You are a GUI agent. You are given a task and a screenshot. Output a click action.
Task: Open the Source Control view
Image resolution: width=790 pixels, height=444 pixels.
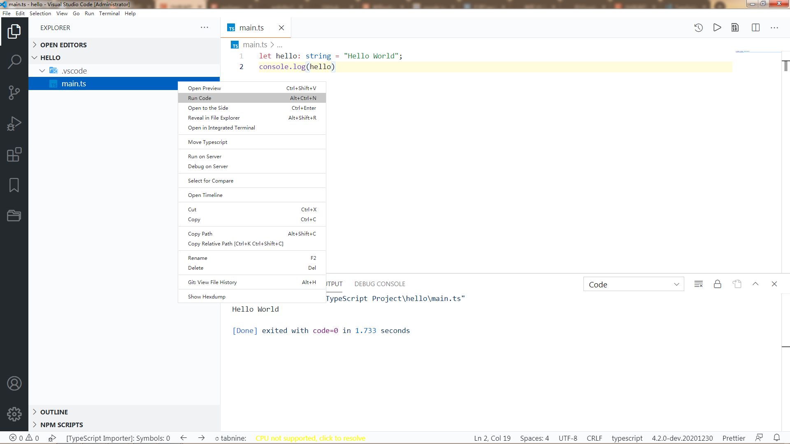tap(14, 92)
